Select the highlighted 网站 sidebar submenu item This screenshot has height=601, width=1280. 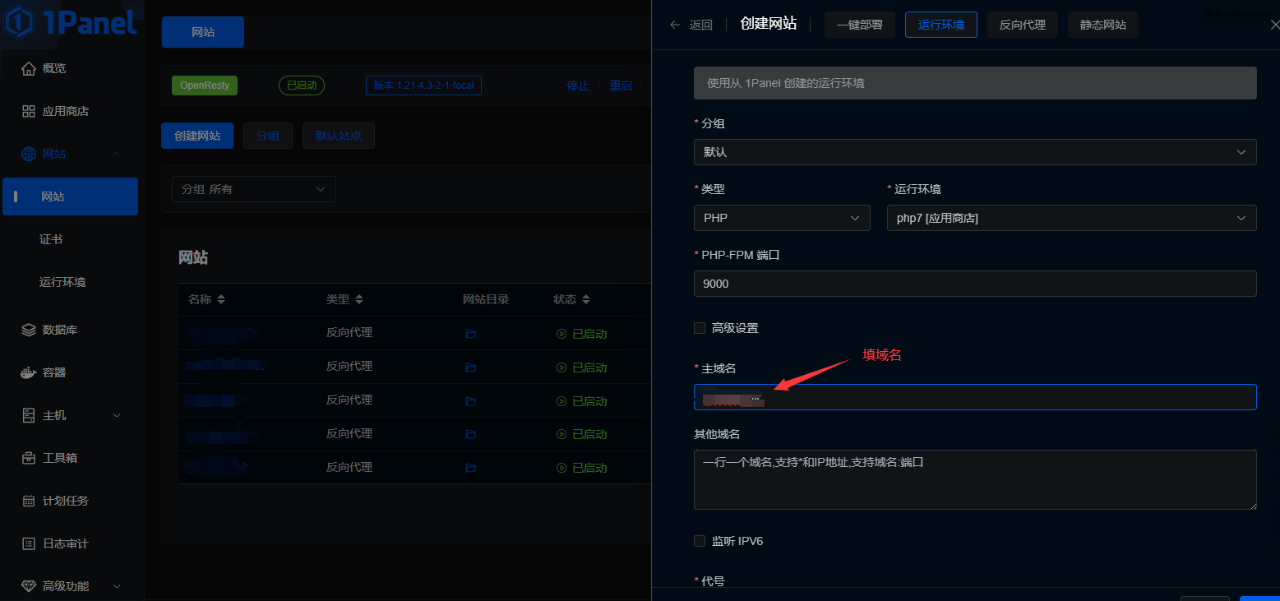point(70,196)
